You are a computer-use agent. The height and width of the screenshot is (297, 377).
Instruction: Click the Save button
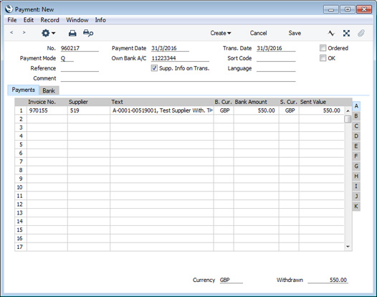click(x=295, y=33)
